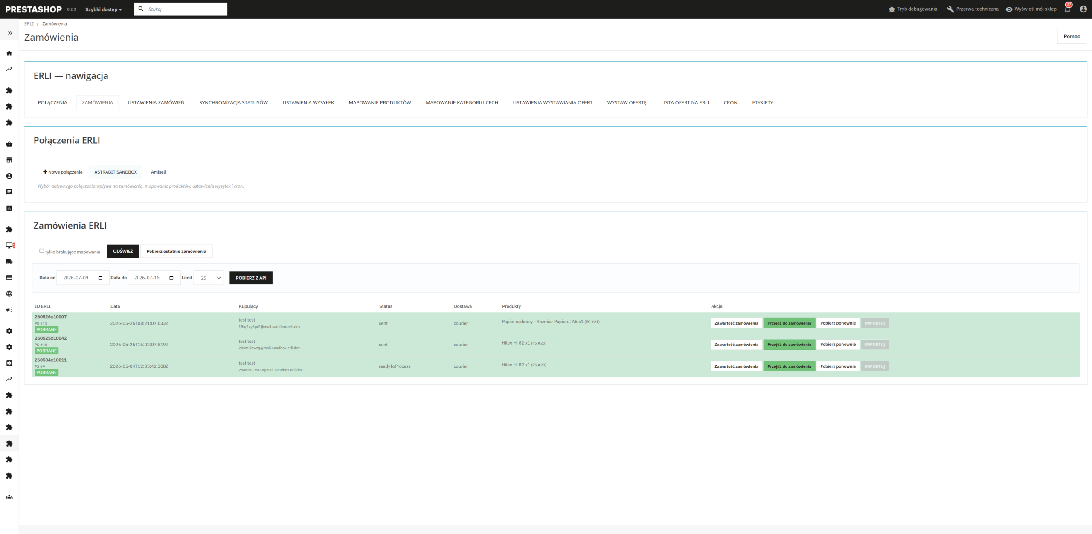This screenshot has height=534, width=1092.
Task: Open the bar chart statistics icon in sidebar
Action: [x=9, y=208]
